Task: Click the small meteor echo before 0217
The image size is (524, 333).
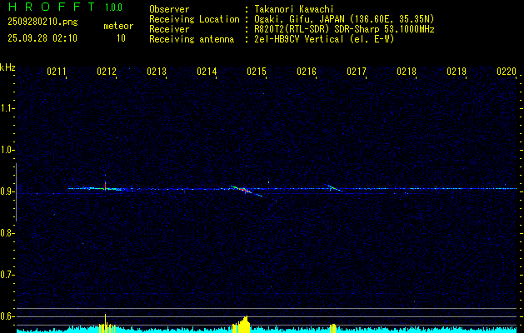Action: click(332, 187)
